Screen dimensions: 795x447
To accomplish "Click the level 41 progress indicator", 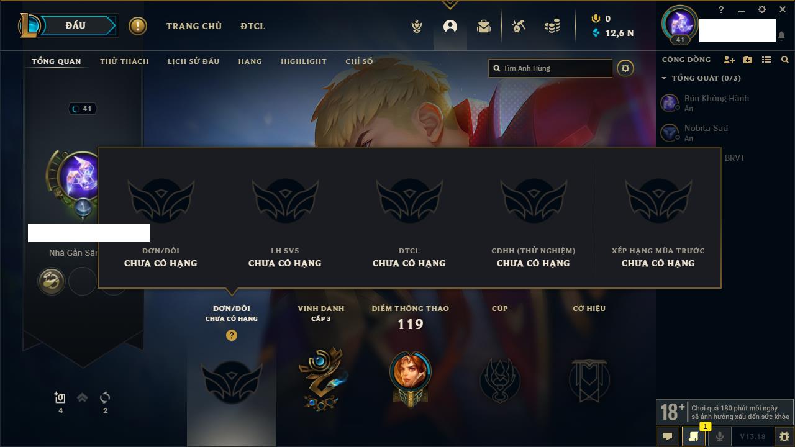I will pyautogui.click(x=81, y=109).
